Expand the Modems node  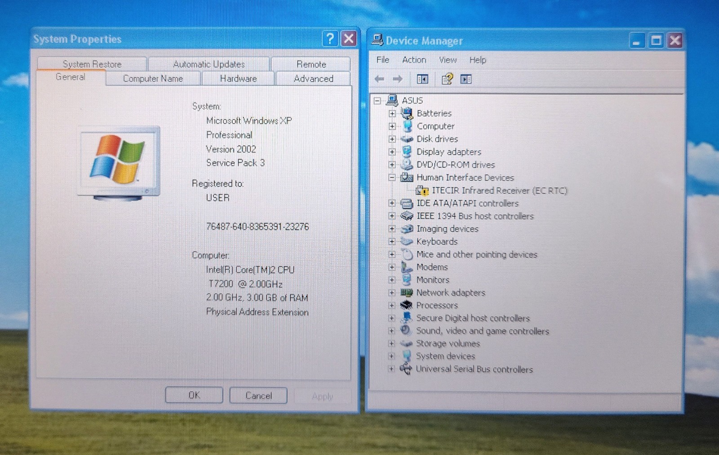pos(391,267)
